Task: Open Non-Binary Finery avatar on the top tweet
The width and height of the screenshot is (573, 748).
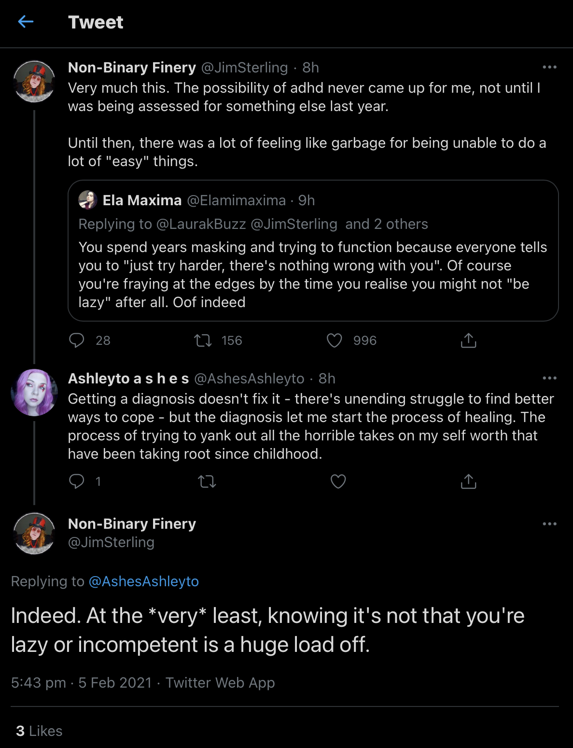Action: tap(34, 82)
